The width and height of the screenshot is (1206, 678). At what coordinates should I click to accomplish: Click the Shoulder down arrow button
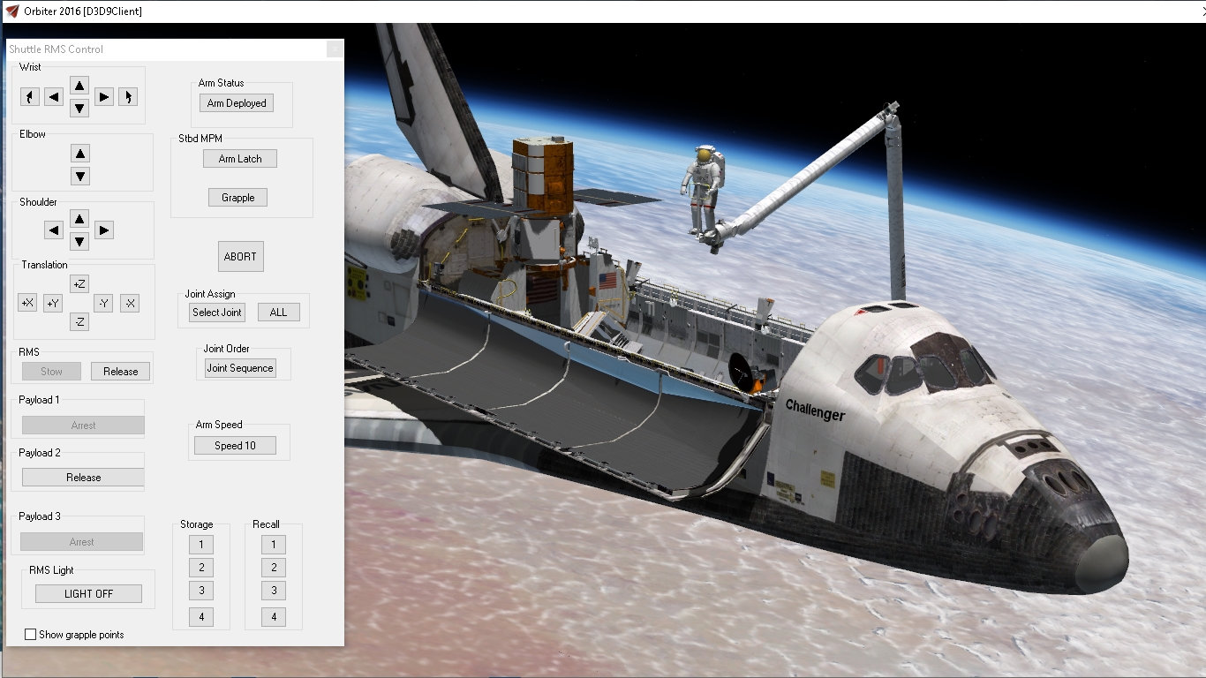pyautogui.click(x=79, y=241)
